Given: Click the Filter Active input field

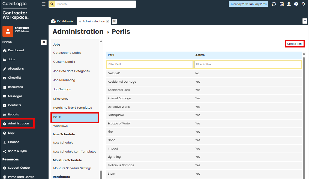Looking at the screenshot, I should [248, 64].
